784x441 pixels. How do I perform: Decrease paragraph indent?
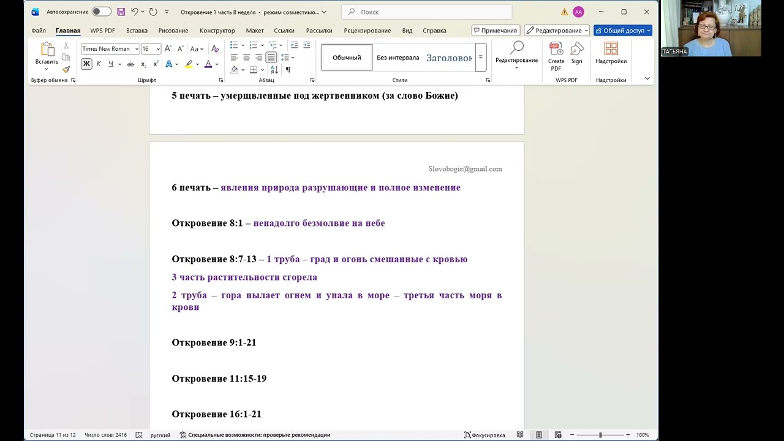(x=295, y=45)
